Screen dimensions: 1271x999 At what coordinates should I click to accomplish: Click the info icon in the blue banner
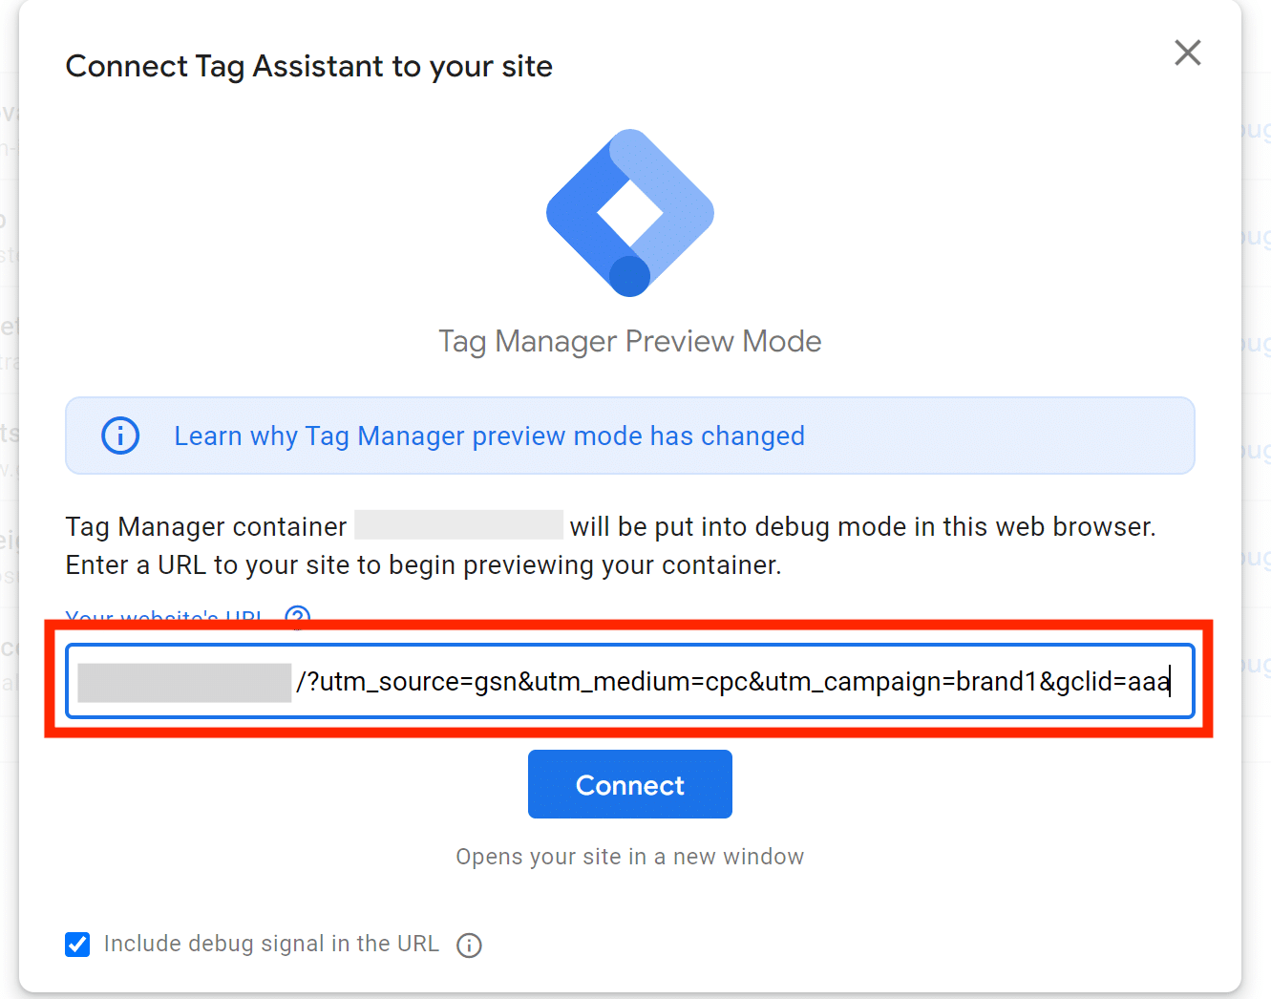point(120,436)
